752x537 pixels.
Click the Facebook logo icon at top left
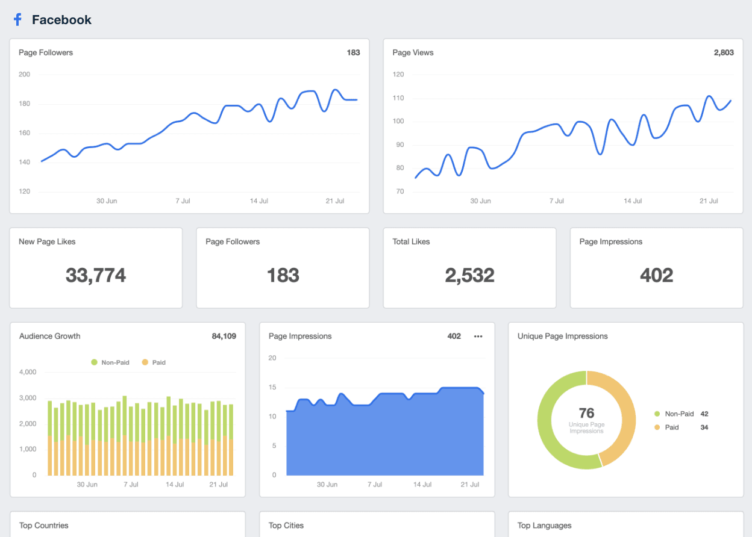coord(17,19)
